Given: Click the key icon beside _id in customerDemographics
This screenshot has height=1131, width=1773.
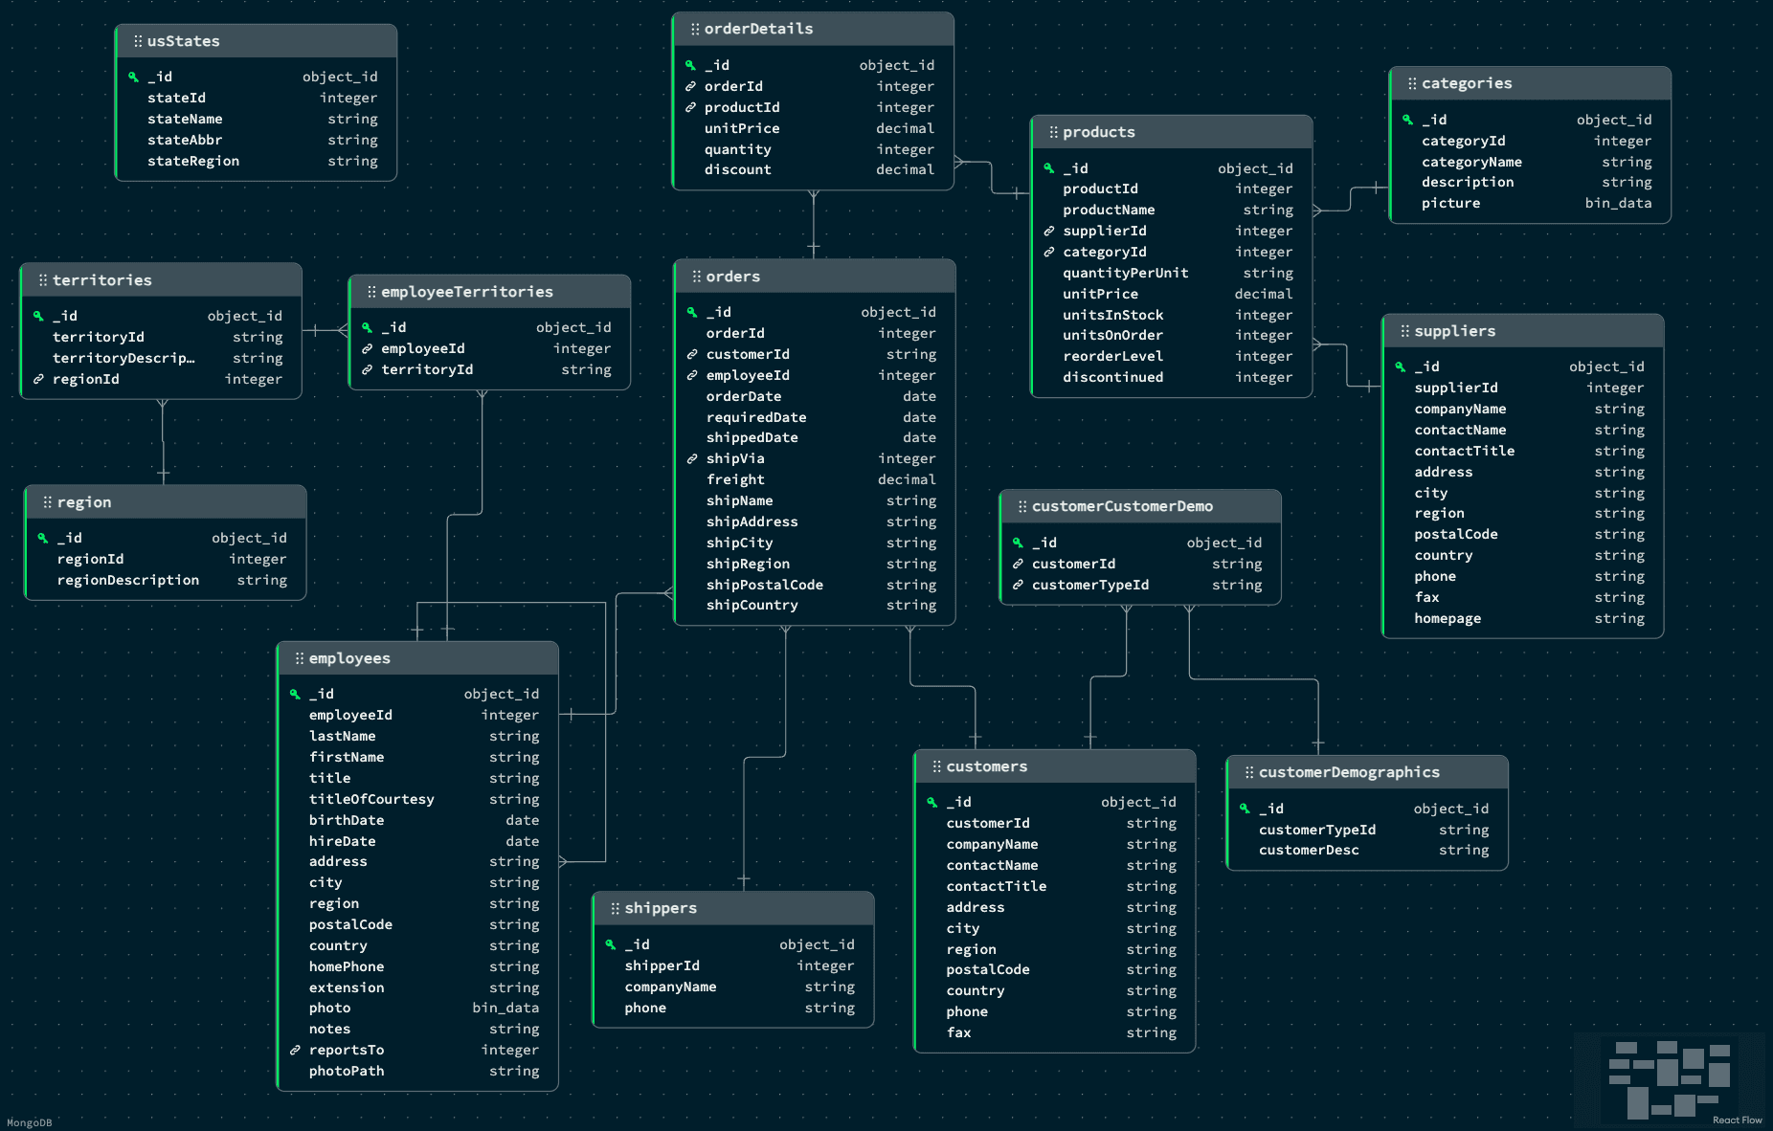Looking at the screenshot, I should [x=1244, y=809].
